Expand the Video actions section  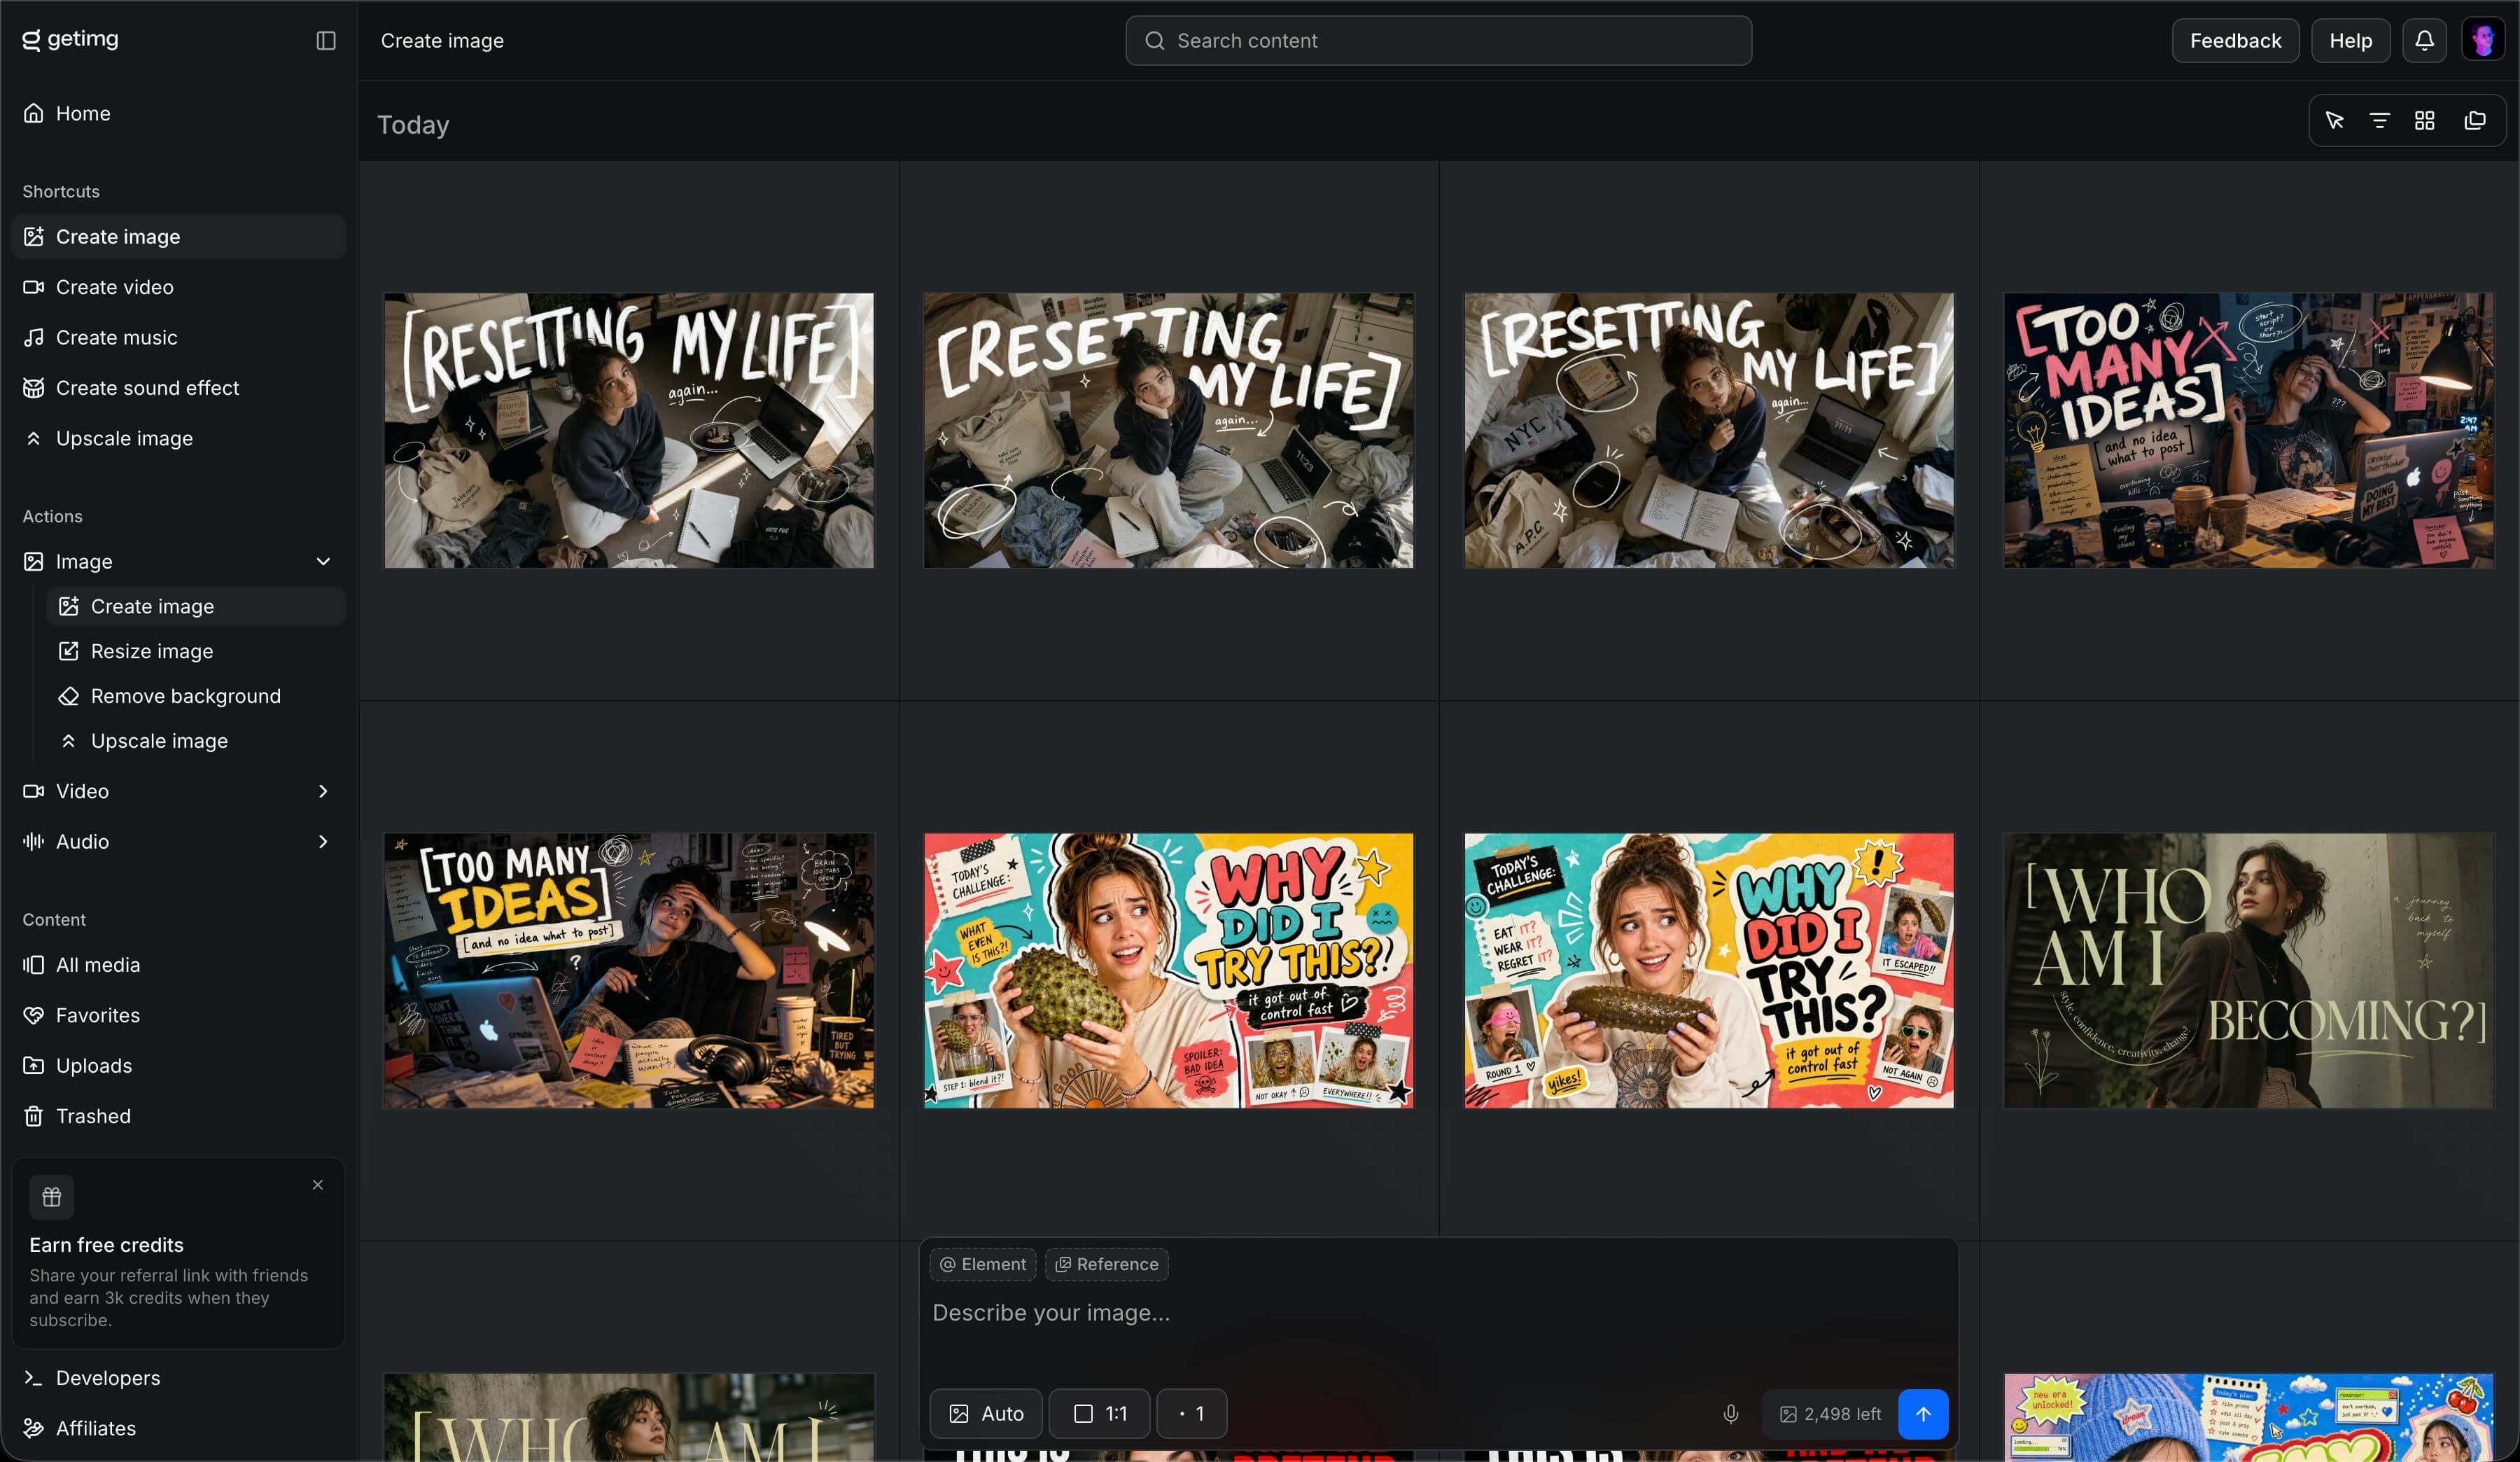(x=323, y=791)
